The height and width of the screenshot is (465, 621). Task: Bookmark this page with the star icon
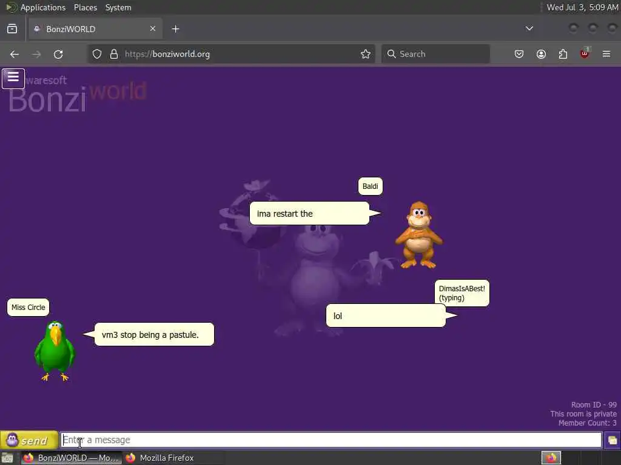click(366, 54)
